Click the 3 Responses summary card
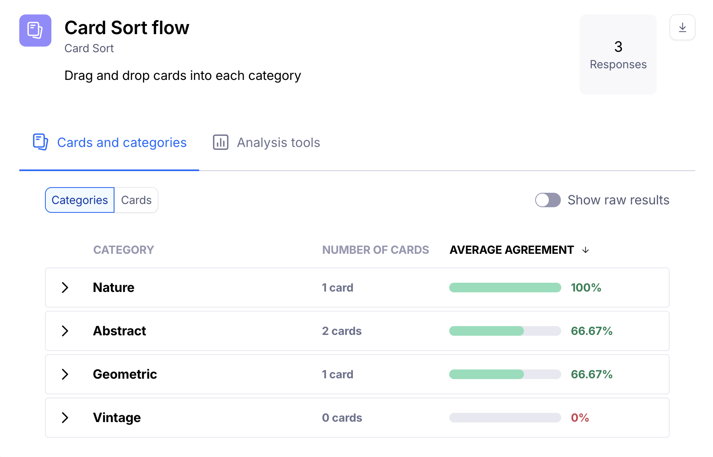This screenshot has height=457, width=713. (x=618, y=55)
